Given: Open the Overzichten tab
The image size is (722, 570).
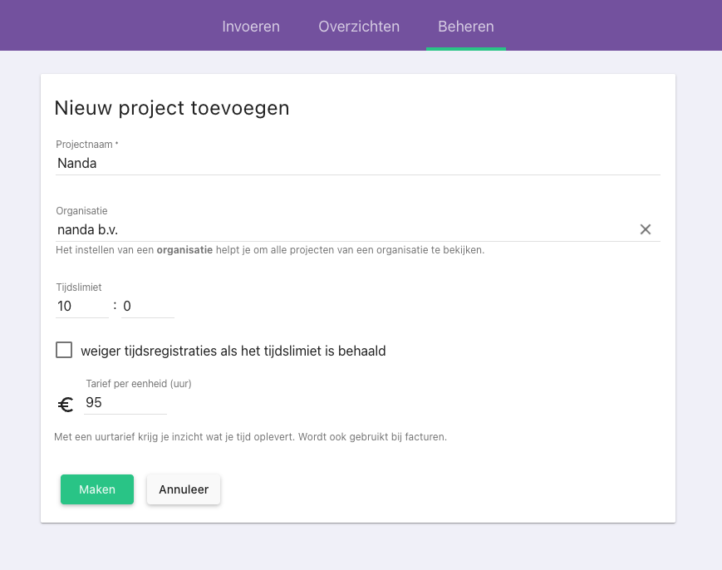Looking at the screenshot, I should pos(359,26).
